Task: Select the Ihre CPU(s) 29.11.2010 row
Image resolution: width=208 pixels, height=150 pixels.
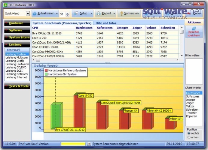Action: pyautogui.click(x=105, y=33)
